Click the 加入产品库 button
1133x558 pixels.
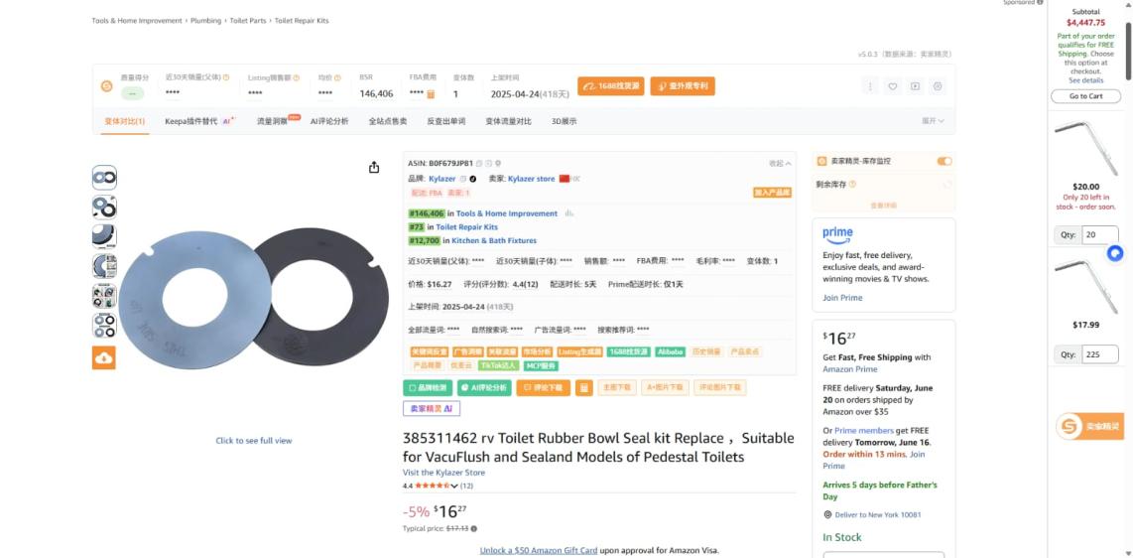pyautogui.click(x=773, y=193)
